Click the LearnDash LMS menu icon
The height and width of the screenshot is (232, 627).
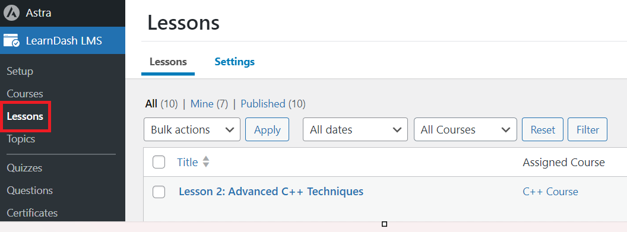click(x=12, y=40)
